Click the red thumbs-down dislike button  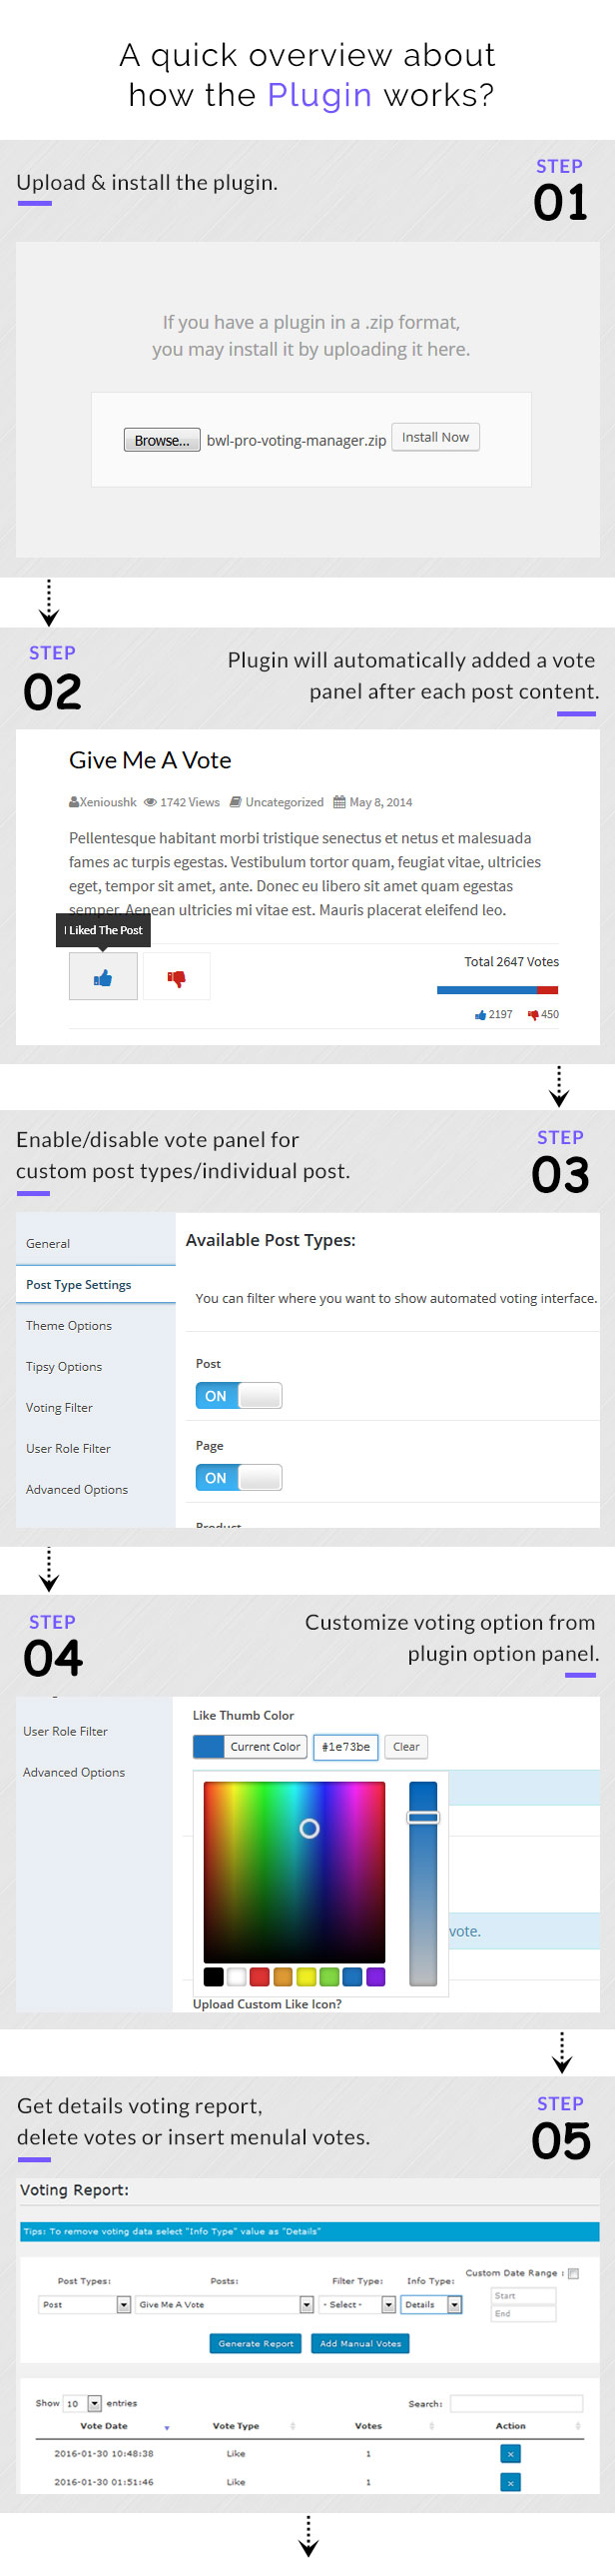177,977
